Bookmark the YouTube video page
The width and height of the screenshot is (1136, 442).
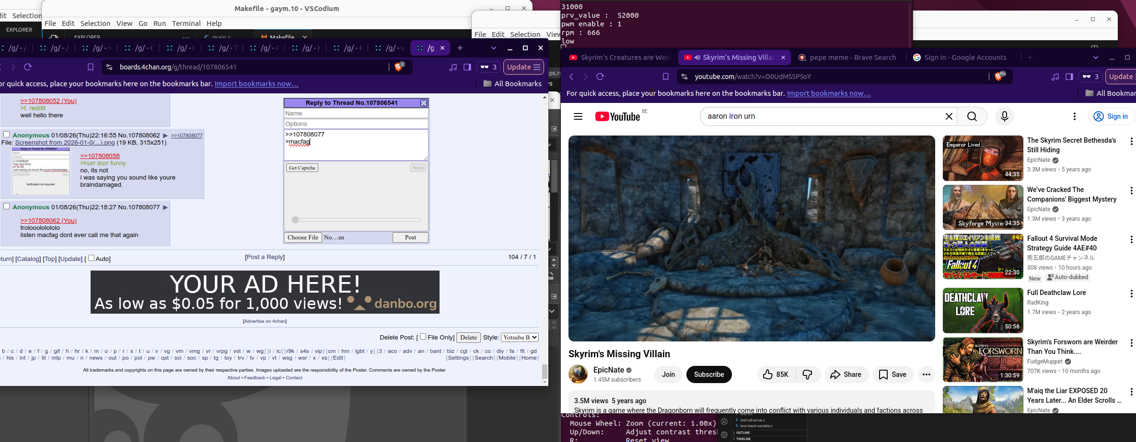[666, 77]
